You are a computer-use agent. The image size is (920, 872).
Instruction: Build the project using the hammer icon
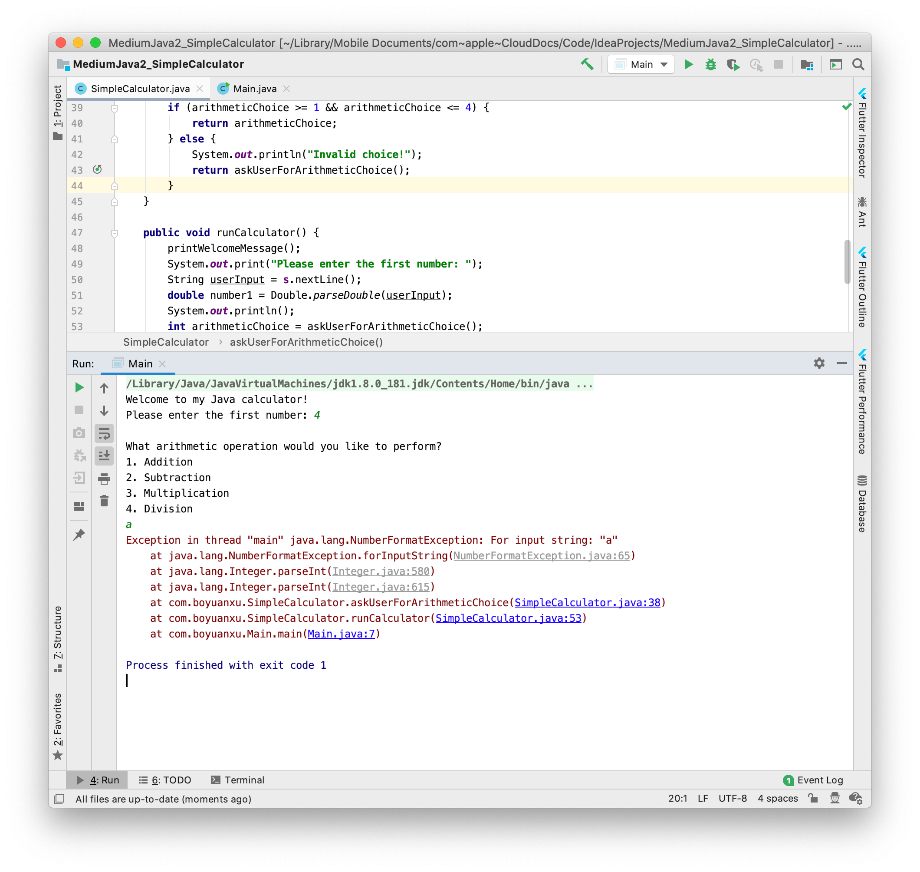pyautogui.click(x=588, y=64)
